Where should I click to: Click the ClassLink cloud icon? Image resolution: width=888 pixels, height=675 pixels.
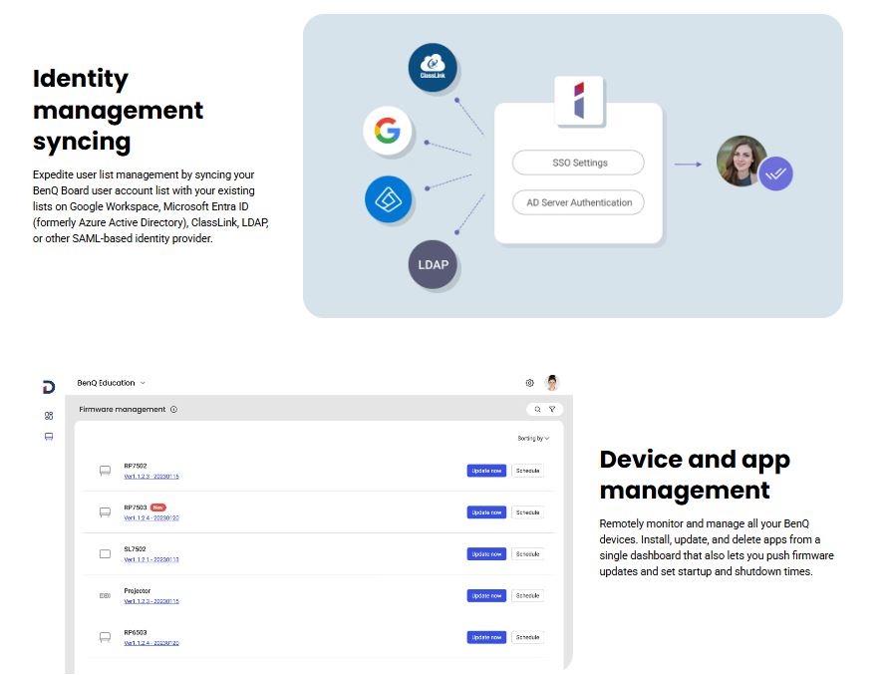(433, 67)
